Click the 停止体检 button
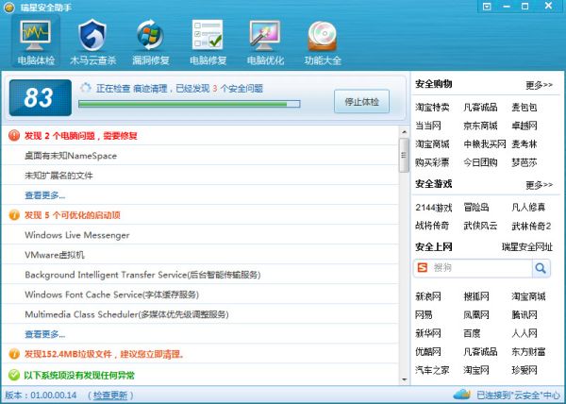The image size is (566, 404). click(x=361, y=101)
